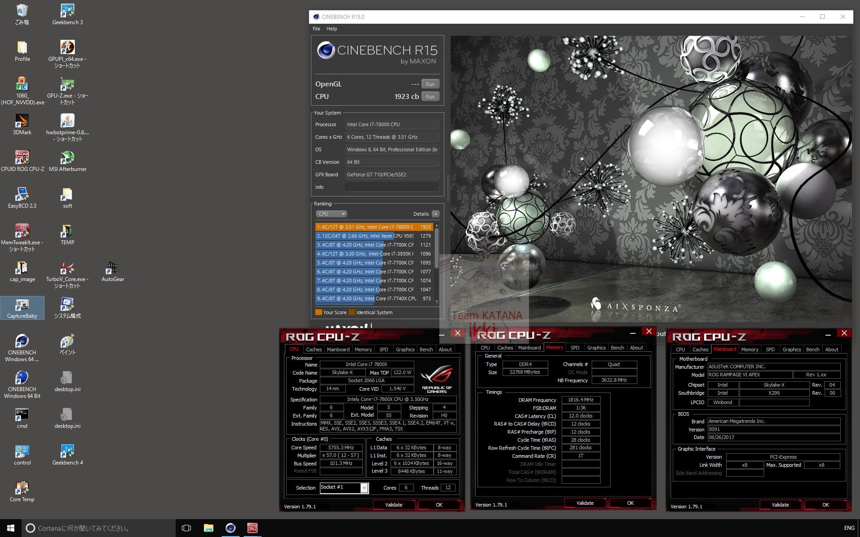Image resolution: width=860 pixels, height=537 pixels.
Task: Select the ranking row with score 1923
Action: pyautogui.click(x=374, y=227)
